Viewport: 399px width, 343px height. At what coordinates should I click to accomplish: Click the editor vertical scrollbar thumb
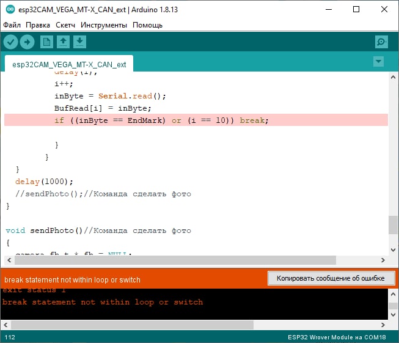click(x=393, y=225)
